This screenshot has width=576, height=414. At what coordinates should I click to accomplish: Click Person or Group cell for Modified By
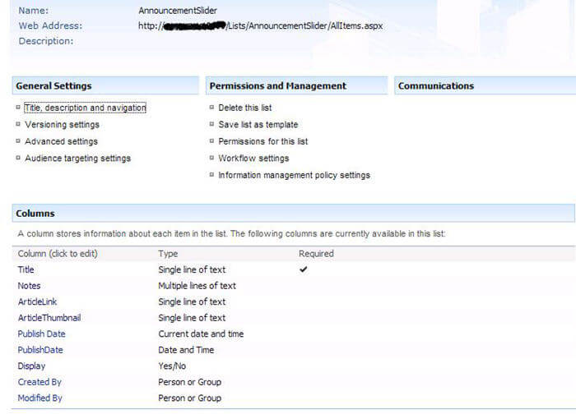point(190,398)
